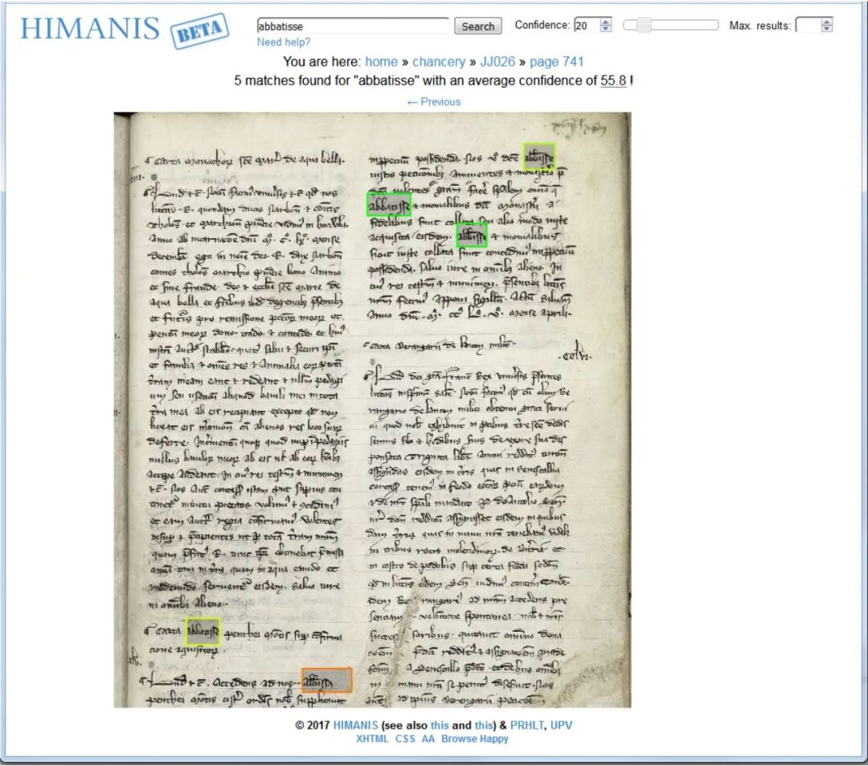This screenshot has width=868, height=766.
Task: Open the AA accessibility link
Action: [x=428, y=739]
